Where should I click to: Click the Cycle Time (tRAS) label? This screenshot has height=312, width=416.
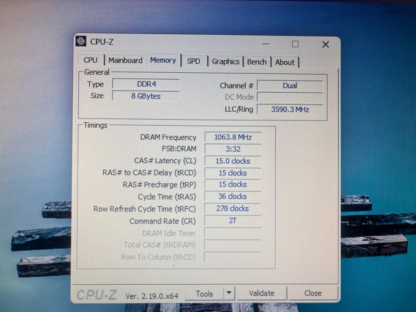tap(167, 197)
